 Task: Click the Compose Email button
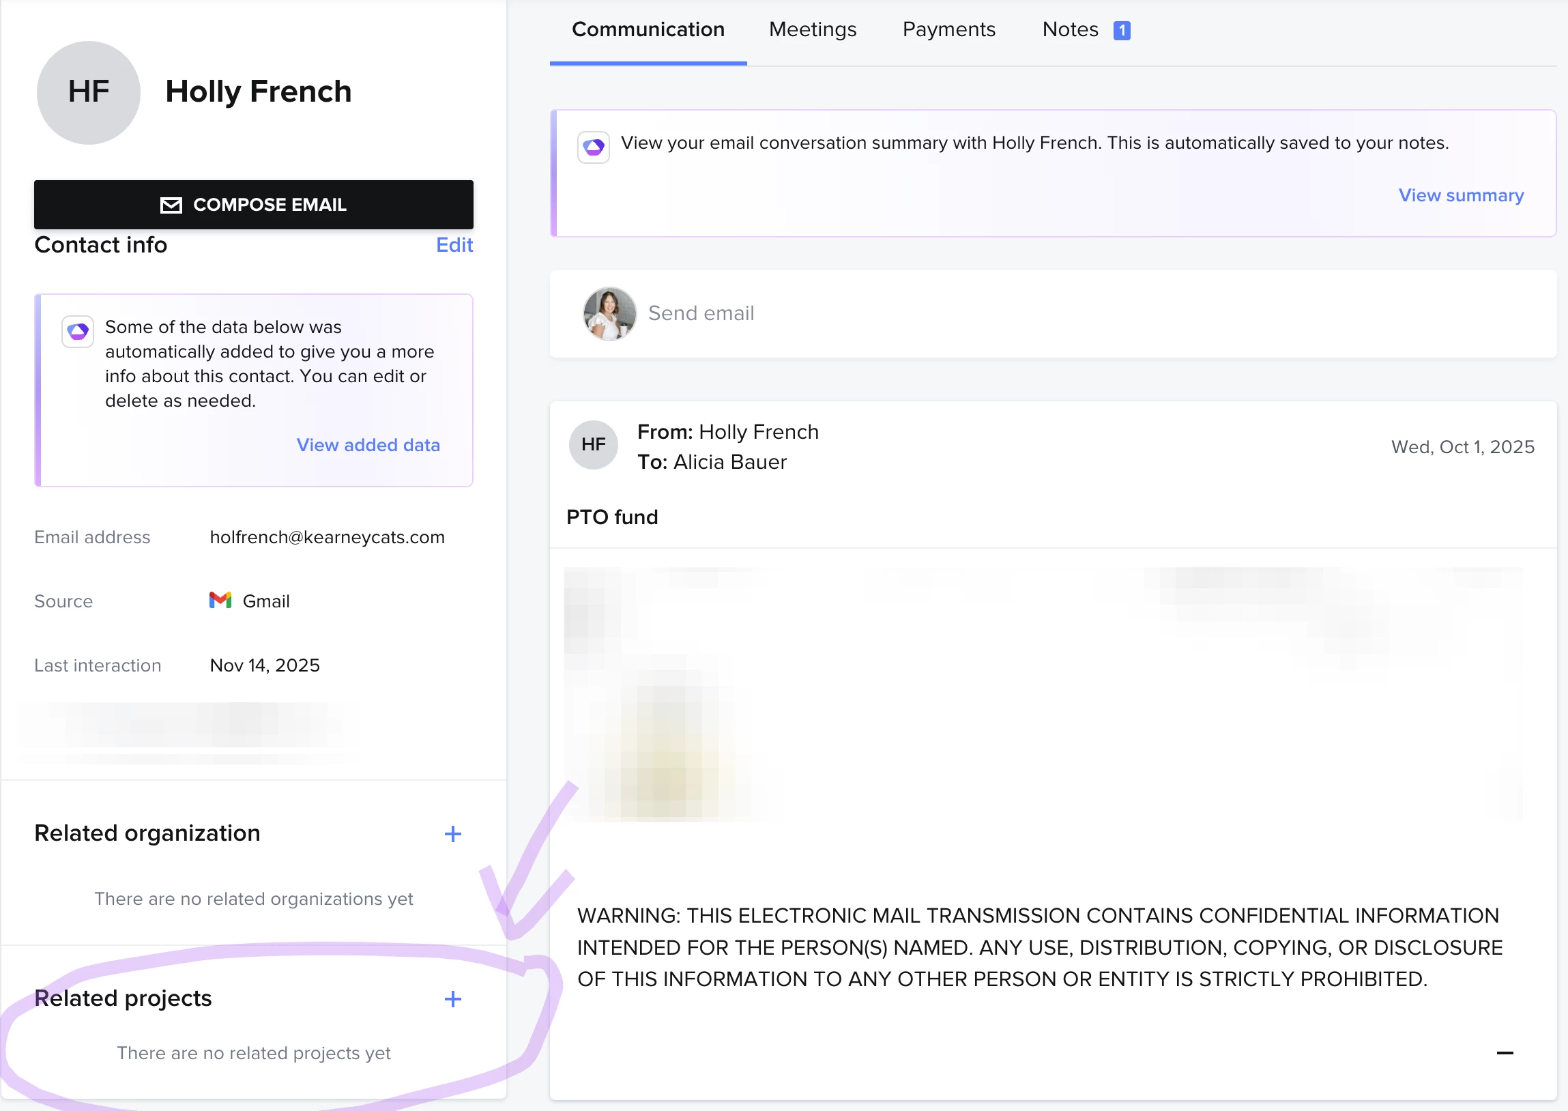pyautogui.click(x=253, y=205)
